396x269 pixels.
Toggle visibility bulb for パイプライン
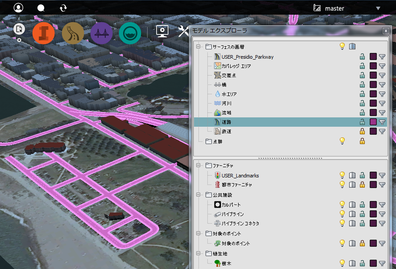(x=342, y=213)
